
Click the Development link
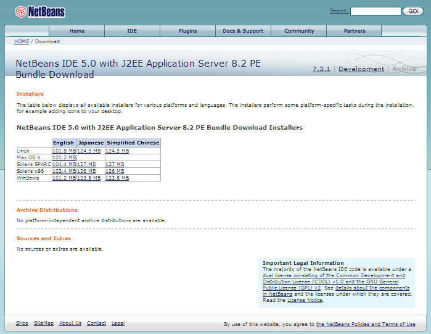coord(361,69)
